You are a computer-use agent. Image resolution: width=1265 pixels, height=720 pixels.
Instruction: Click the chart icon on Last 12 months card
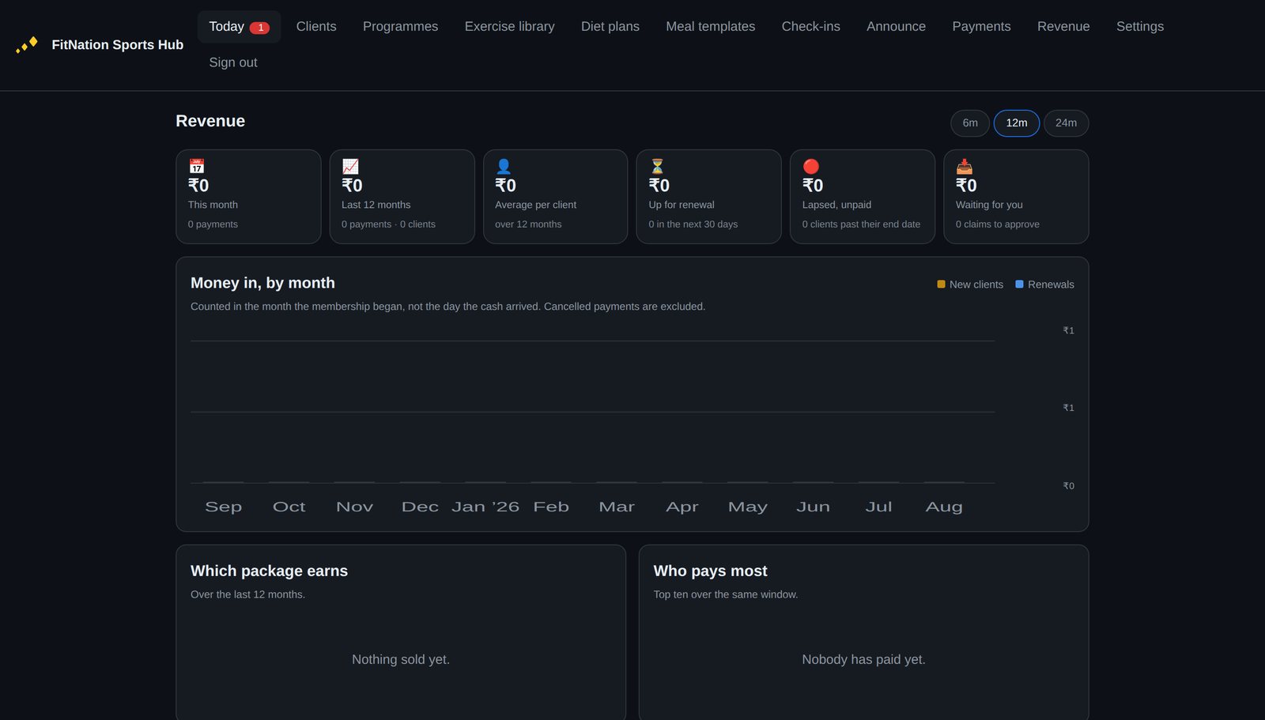[x=350, y=166]
